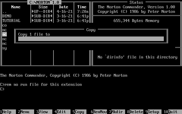Image resolution: width=182 pixels, height=114 pixels.
Task: Click the Status panel title
Action: point(136,2)
